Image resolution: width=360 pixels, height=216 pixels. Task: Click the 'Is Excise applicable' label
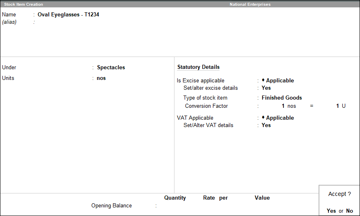[200, 80]
